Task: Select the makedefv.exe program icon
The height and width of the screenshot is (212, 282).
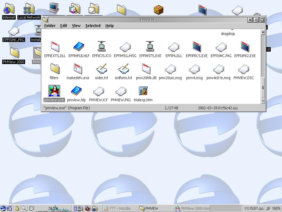Action: (78, 69)
